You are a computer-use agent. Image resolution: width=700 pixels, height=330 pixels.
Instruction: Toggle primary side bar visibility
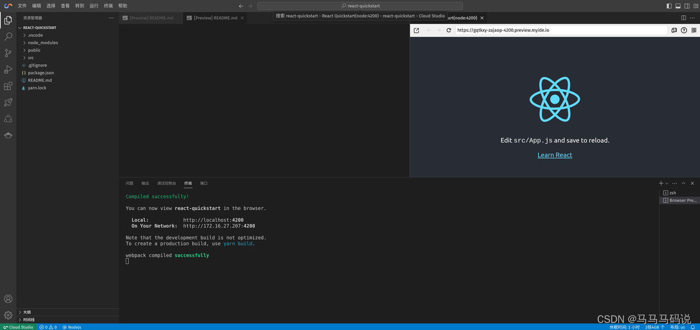[669, 6]
